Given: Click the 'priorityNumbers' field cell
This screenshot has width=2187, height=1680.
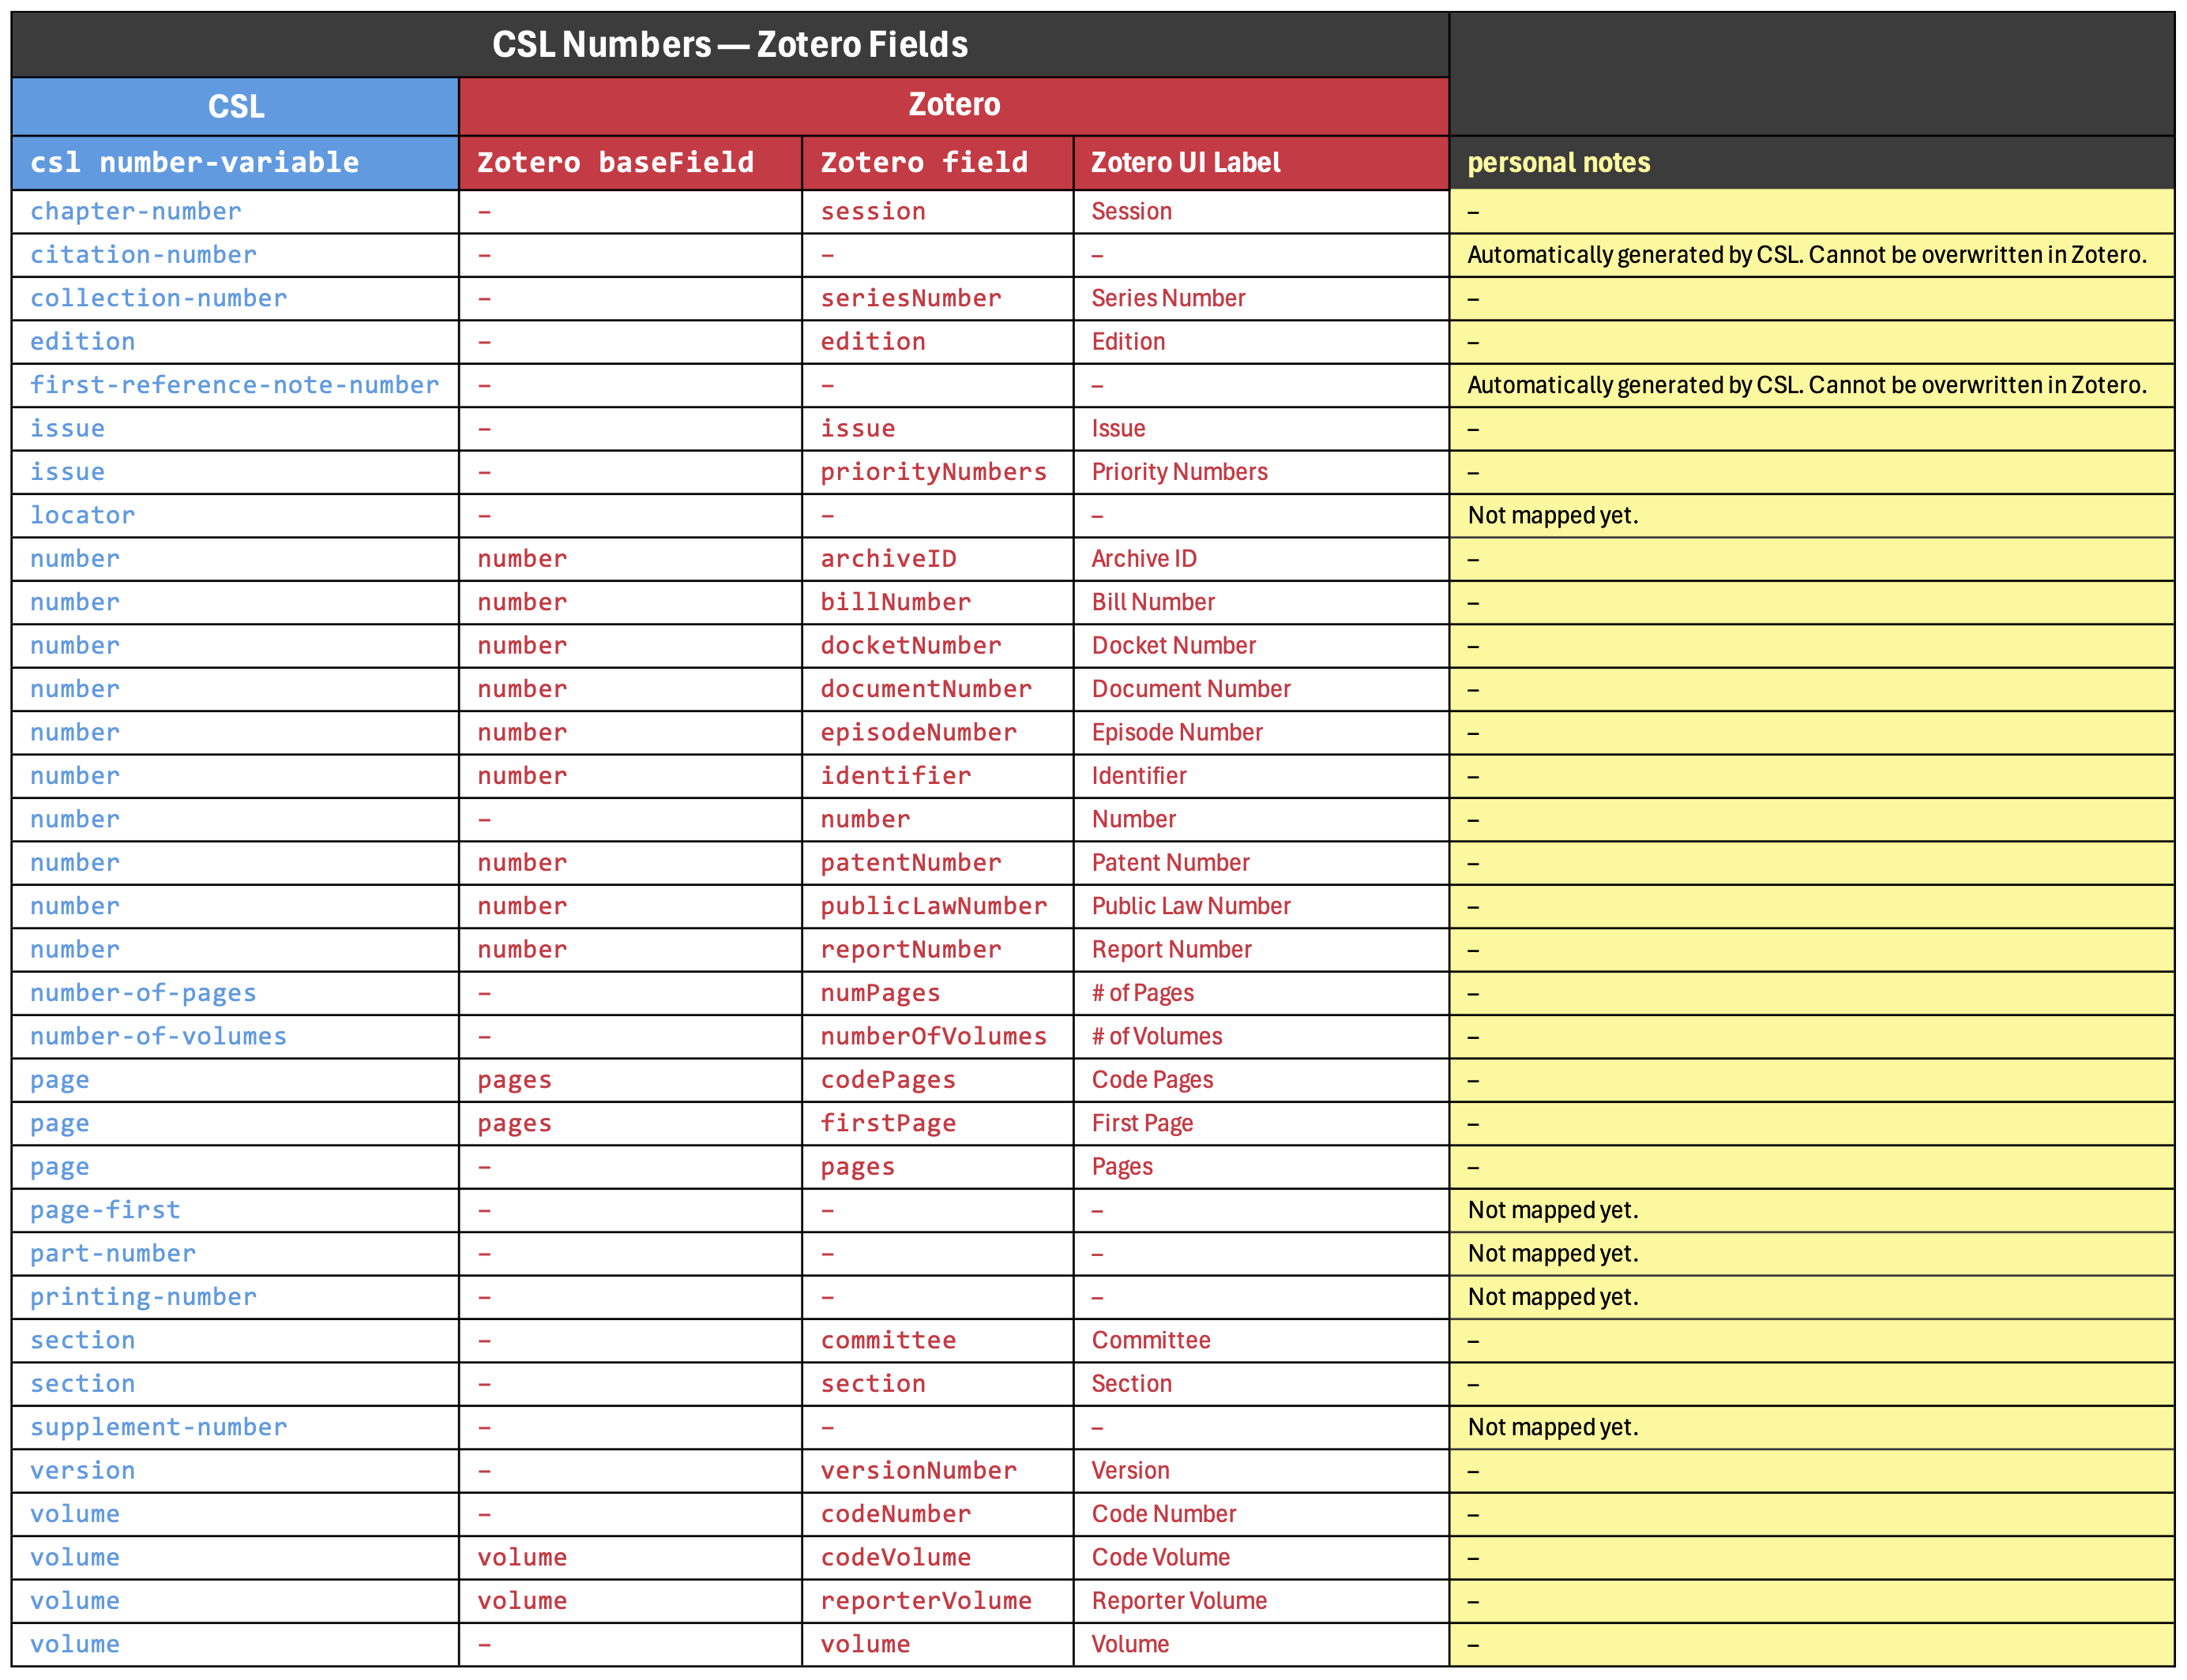Looking at the screenshot, I should click(933, 472).
